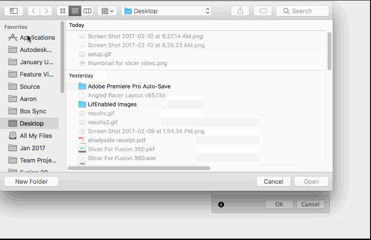
Task: Click the Adobe Premiere folder icon
Action: [x=82, y=86]
